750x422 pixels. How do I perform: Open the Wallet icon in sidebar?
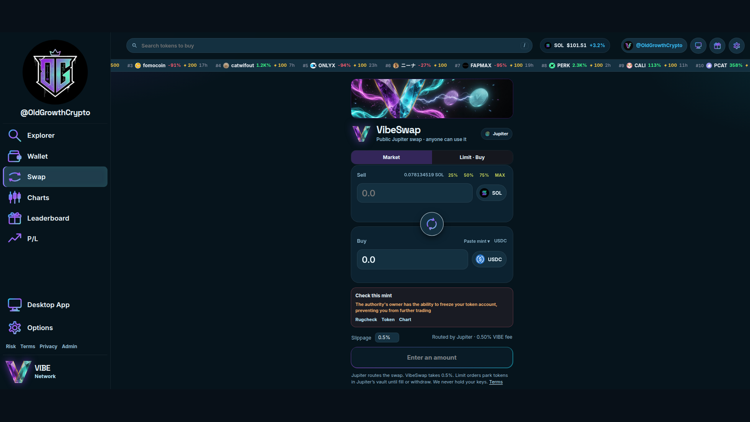pos(15,156)
